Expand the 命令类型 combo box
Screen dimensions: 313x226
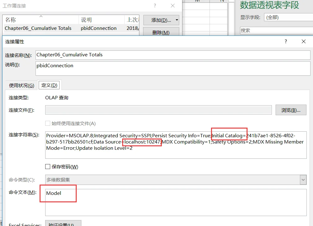303,180
